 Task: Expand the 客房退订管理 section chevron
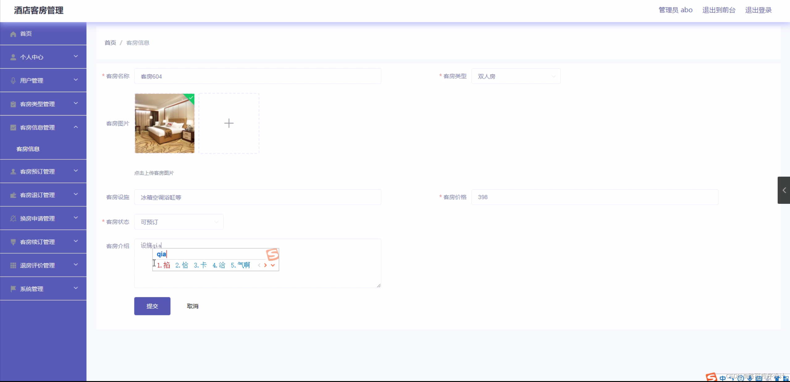(76, 195)
